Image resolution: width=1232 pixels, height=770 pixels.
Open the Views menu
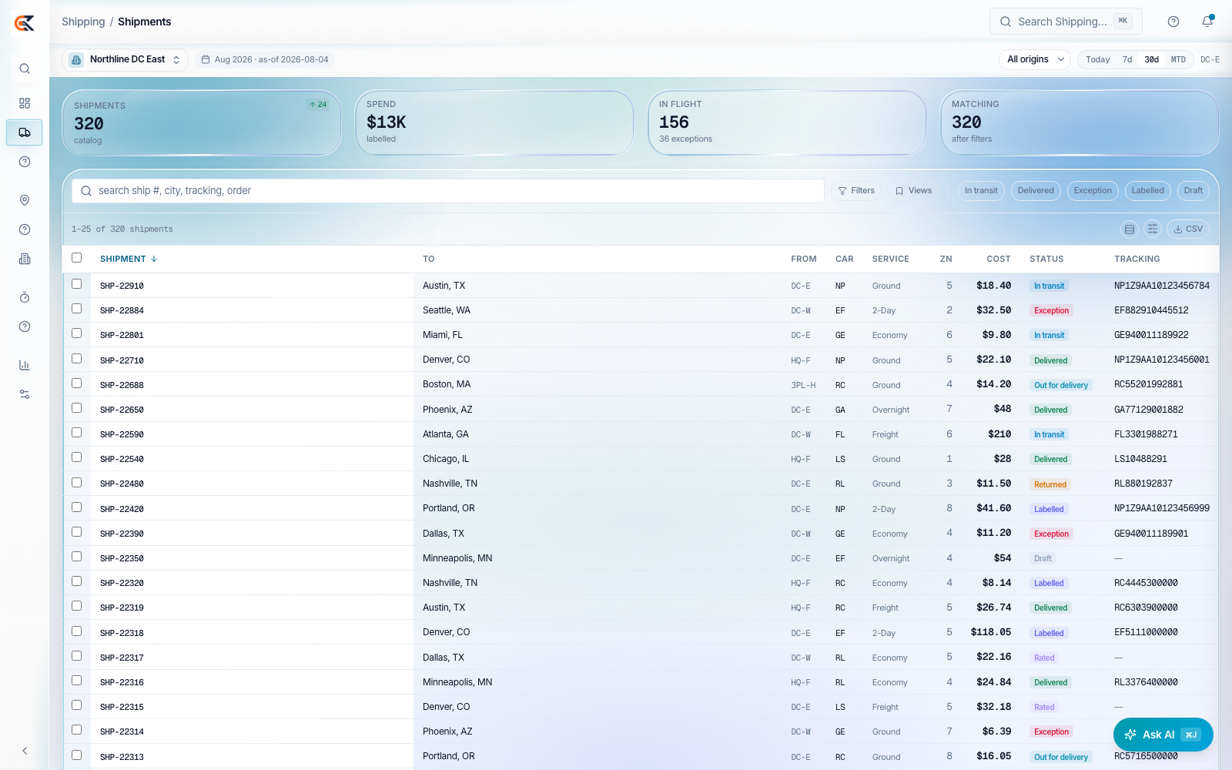pos(913,190)
